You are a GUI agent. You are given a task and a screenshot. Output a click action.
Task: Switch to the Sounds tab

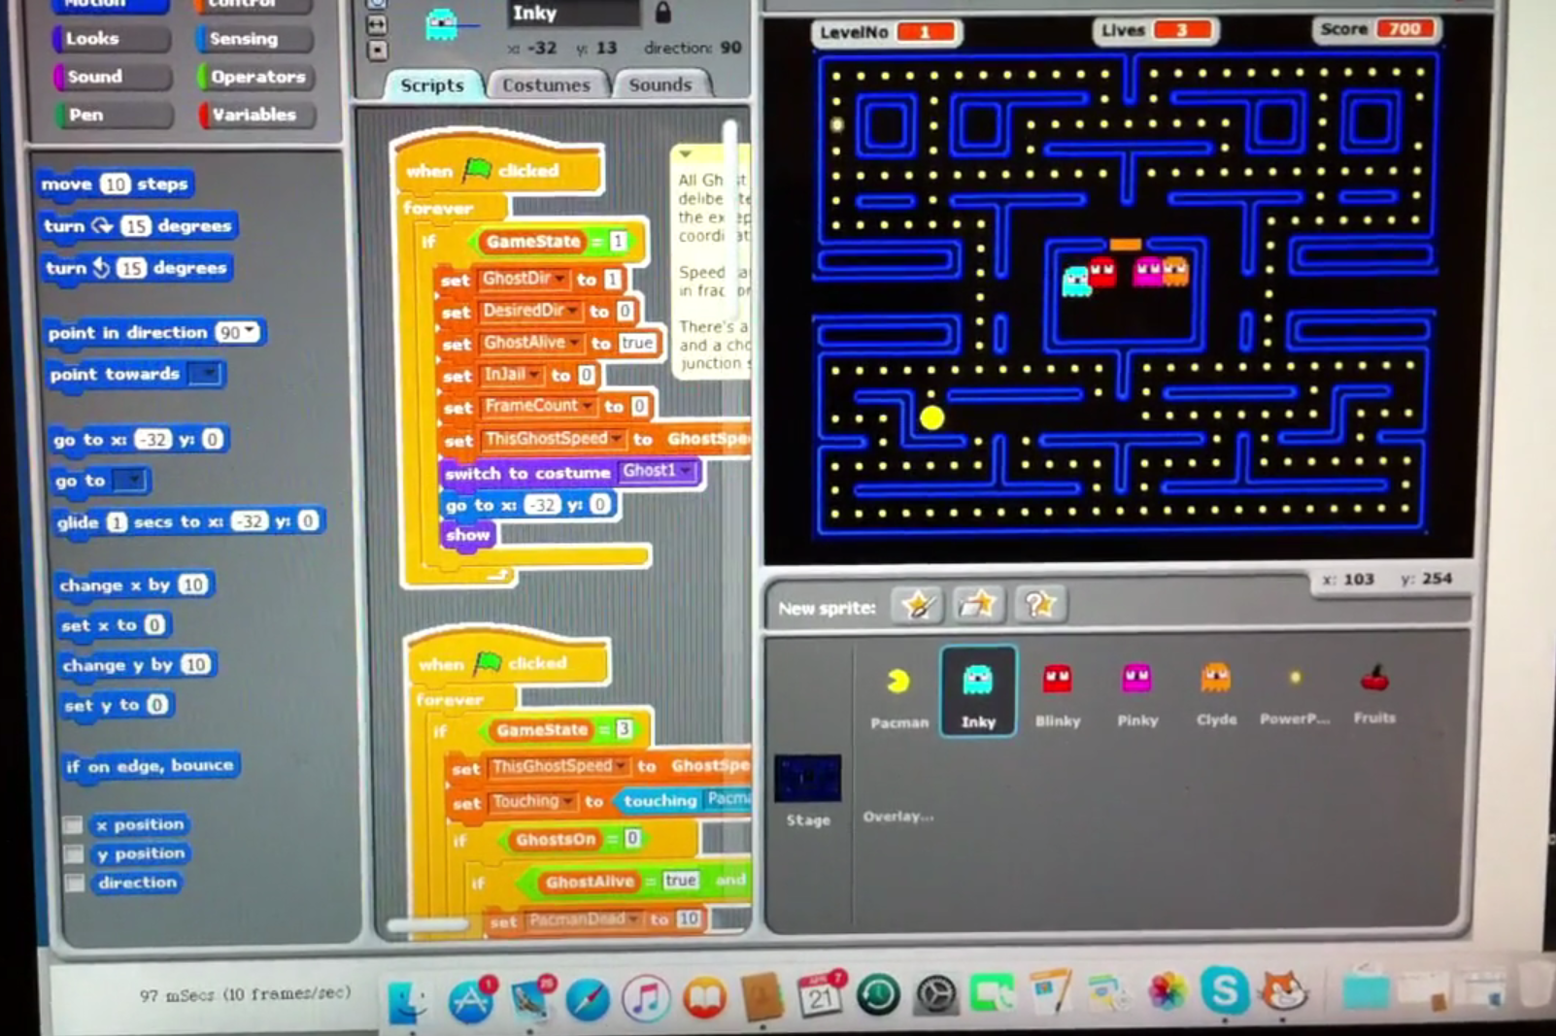point(660,84)
